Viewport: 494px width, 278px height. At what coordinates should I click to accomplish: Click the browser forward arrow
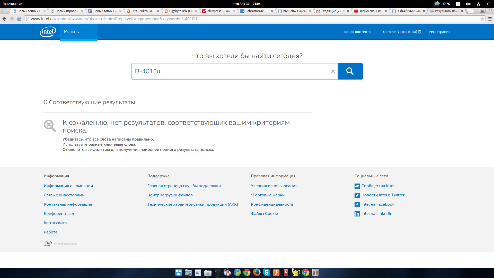tap(12, 19)
